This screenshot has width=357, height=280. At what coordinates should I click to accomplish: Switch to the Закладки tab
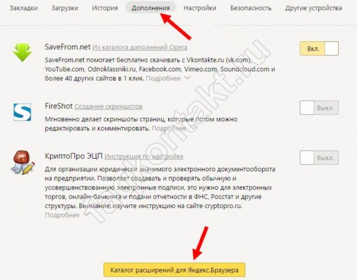[24, 8]
